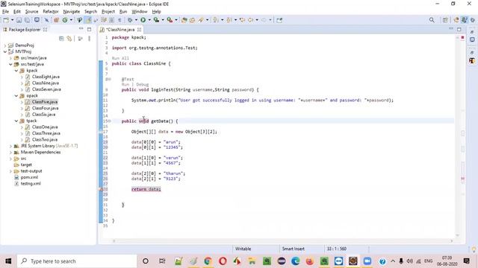This screenshot has width=478, height=268.
Task: Select testng.xml in Package Explorer
Action: (x=31, y=184)
